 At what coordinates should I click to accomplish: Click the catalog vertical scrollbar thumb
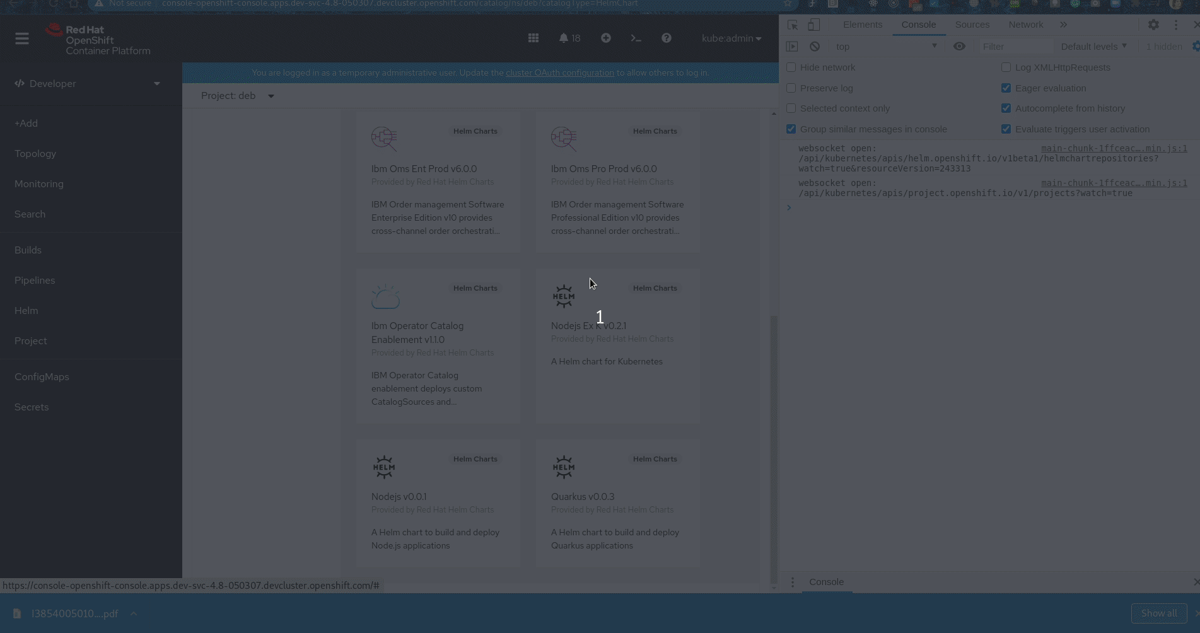click(774, 450)
